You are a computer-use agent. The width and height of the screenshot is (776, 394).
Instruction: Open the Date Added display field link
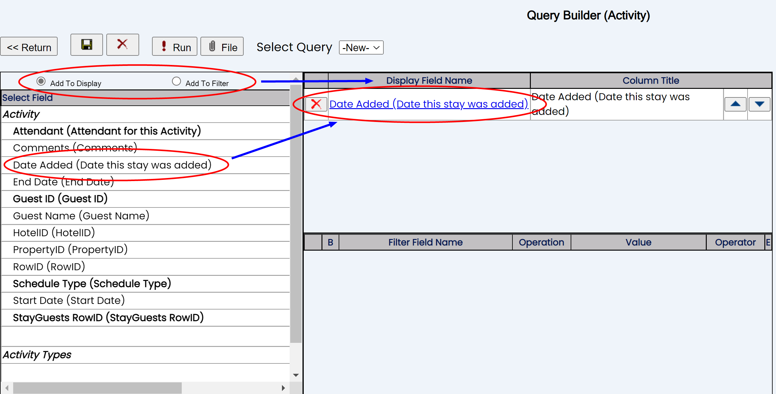point(428,104)
